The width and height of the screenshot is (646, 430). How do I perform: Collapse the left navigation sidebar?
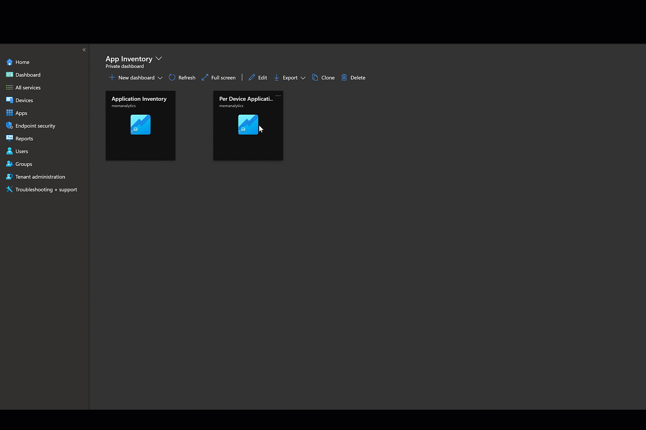(x=84, y=50)
